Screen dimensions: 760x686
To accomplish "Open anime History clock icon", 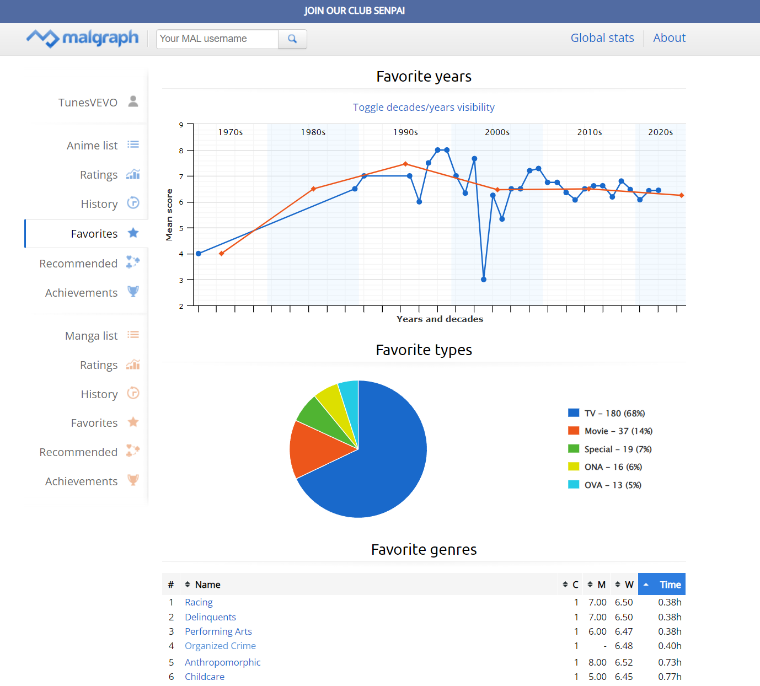I will (133, 203).
